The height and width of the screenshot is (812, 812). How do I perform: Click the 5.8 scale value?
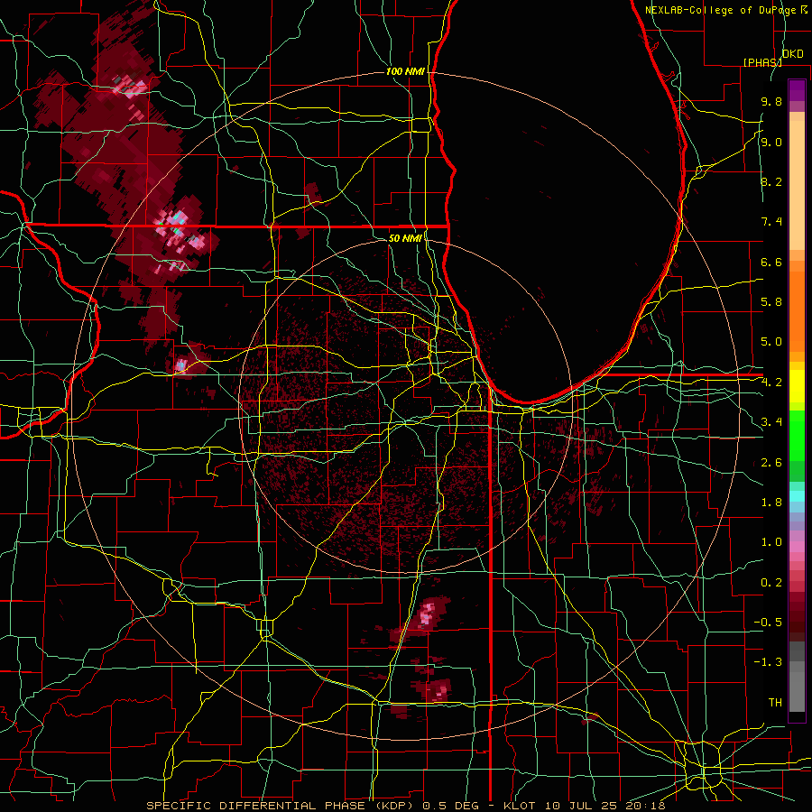tap(771, 301)
